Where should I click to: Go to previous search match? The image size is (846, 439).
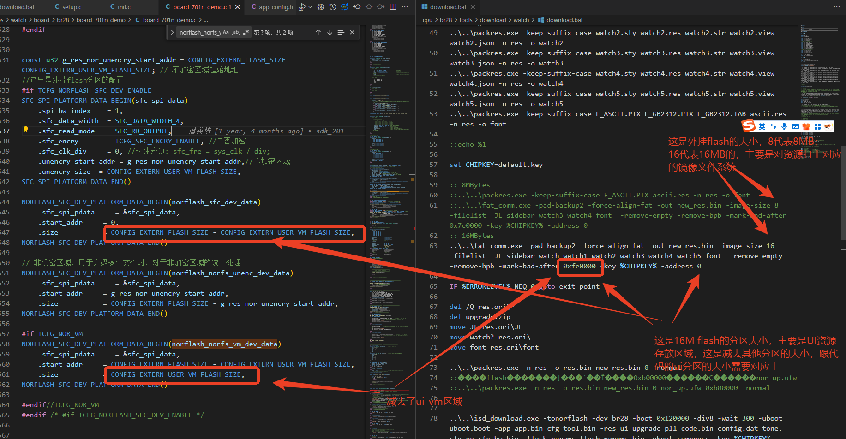(318, 32)
